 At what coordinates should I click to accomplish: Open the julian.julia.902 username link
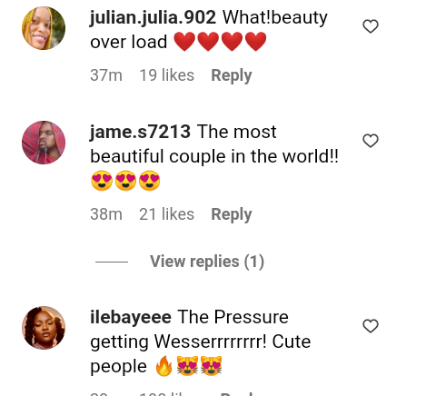[x=153, y=17]
